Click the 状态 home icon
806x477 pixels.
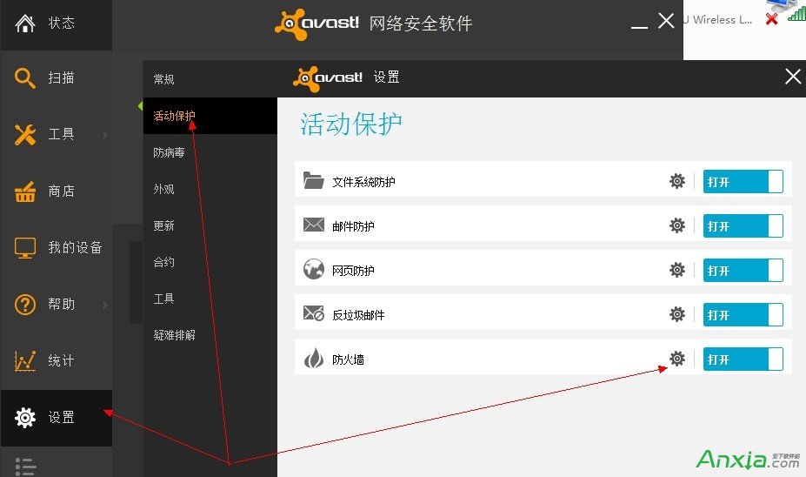(x=24, y=24)
